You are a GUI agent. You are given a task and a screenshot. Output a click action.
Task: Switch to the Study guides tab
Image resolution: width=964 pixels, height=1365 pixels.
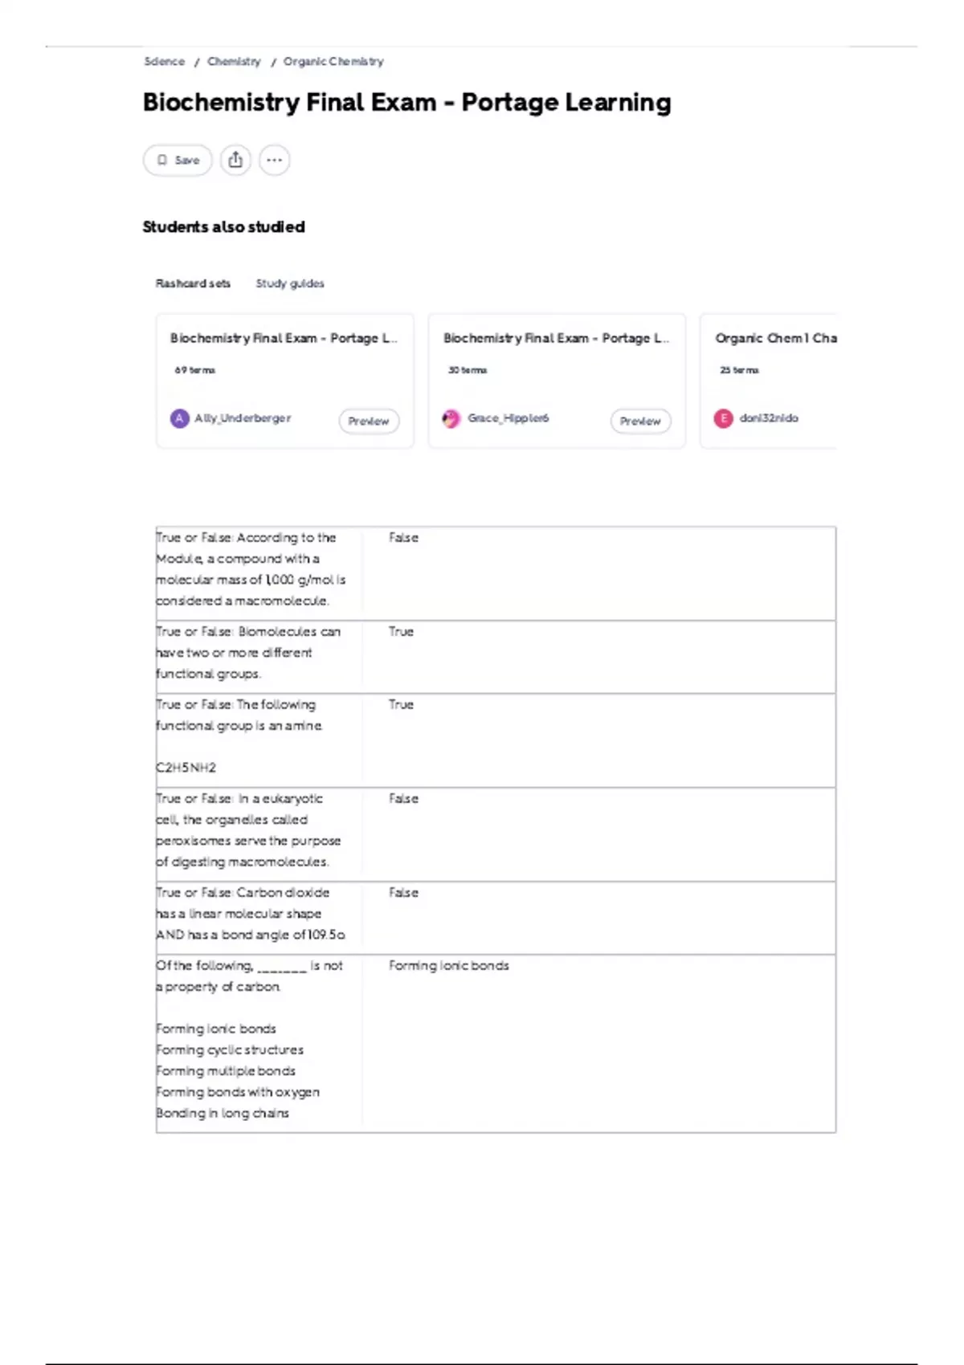[290, 283]
